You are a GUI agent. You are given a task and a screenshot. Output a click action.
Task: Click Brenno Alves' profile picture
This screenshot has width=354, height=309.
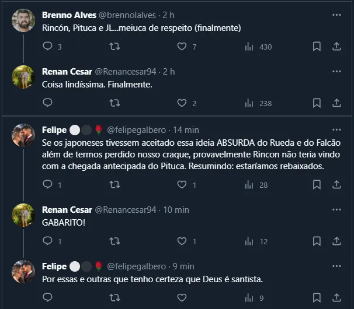pyautogui.click(x=23, y=20)
